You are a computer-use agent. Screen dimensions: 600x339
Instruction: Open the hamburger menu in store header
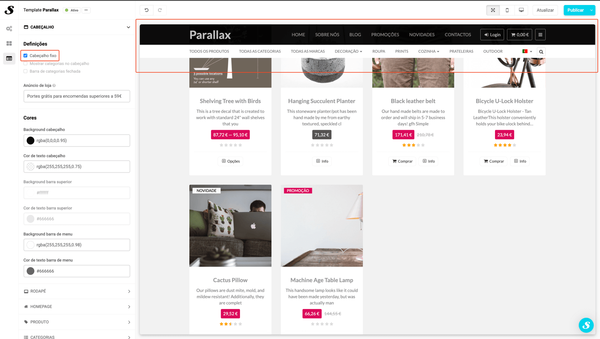tap(540, 35)
